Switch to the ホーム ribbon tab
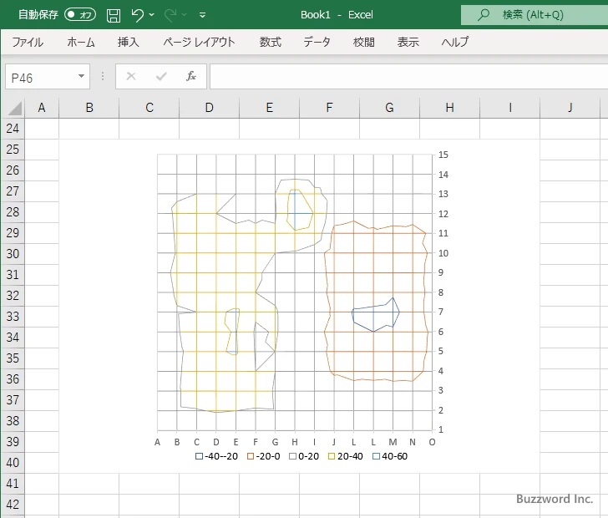608x518 pixels. pos(81,42)
